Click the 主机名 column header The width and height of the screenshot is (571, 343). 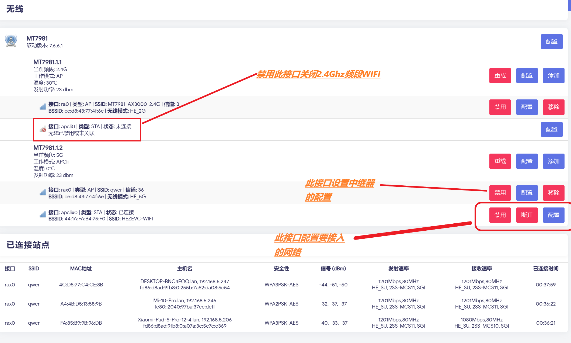pos(185,268)
